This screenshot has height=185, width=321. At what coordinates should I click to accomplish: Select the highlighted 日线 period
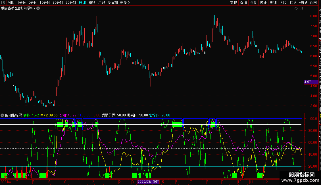coord(82,3)
